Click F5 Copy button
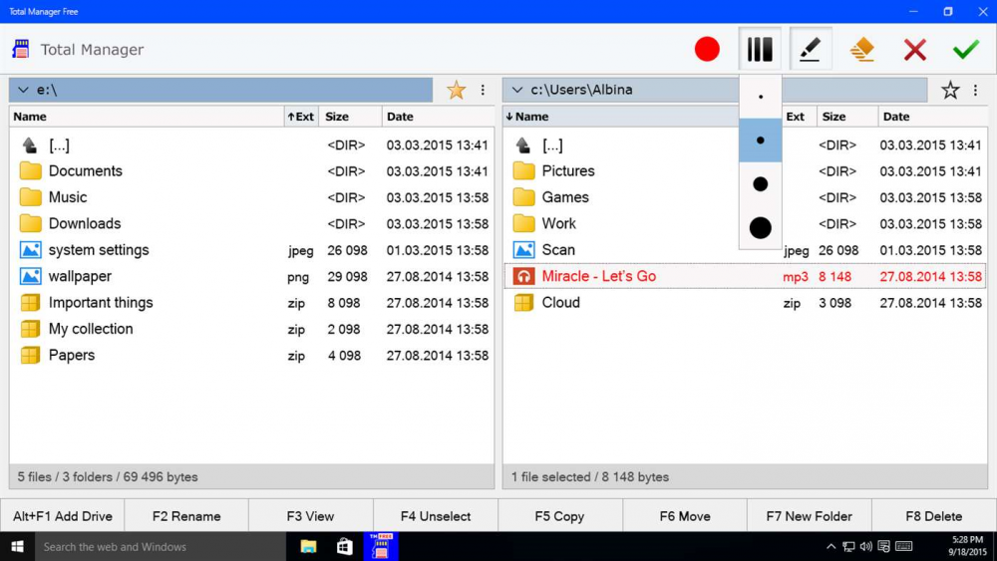 pyautogui.click(x=559, y=516)
